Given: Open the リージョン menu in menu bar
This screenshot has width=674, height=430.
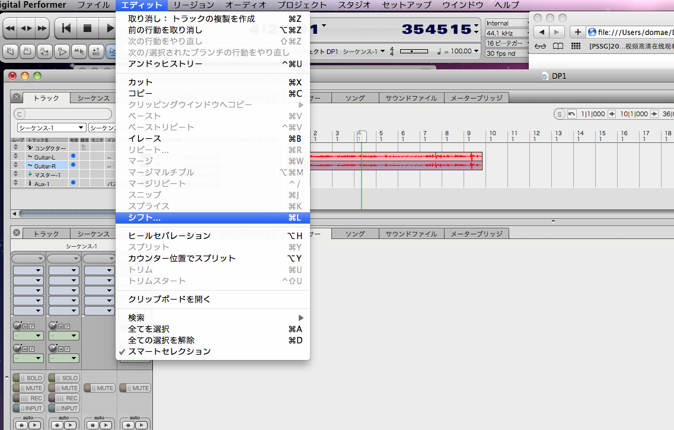Looking at the screenshot, I should coord(194,5).
